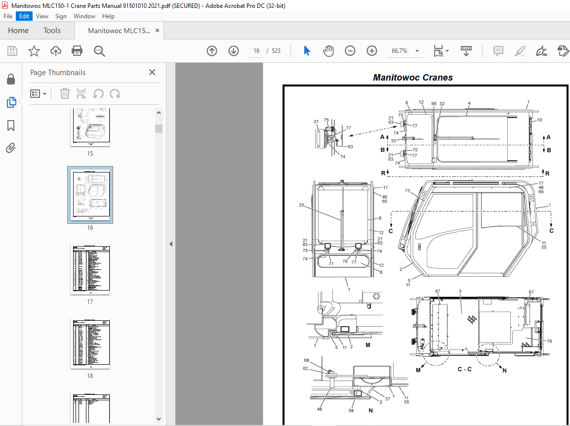The image size is (570, 426).
Task: Click the 'C - C' section label
Action: coord(465,369)
